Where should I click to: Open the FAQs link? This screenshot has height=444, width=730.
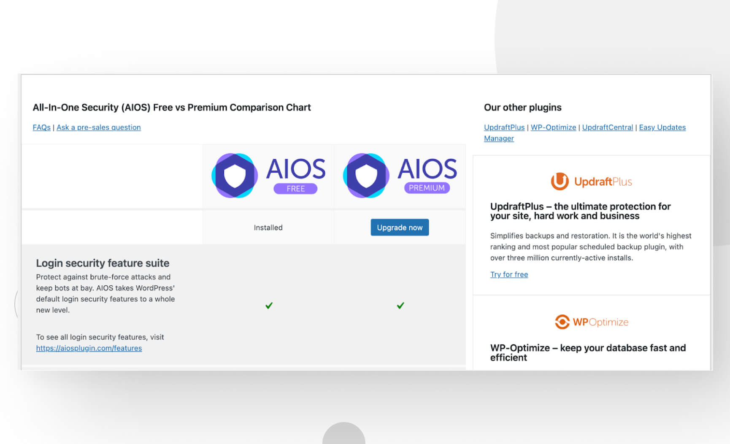41,127
